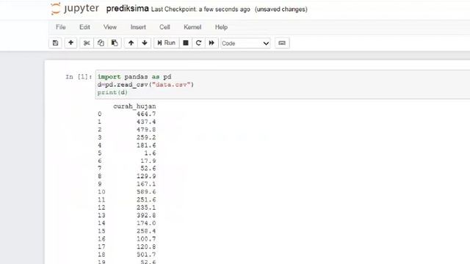Rename the notebook title prediksima

pyautogui.click(x=127, y=9)
